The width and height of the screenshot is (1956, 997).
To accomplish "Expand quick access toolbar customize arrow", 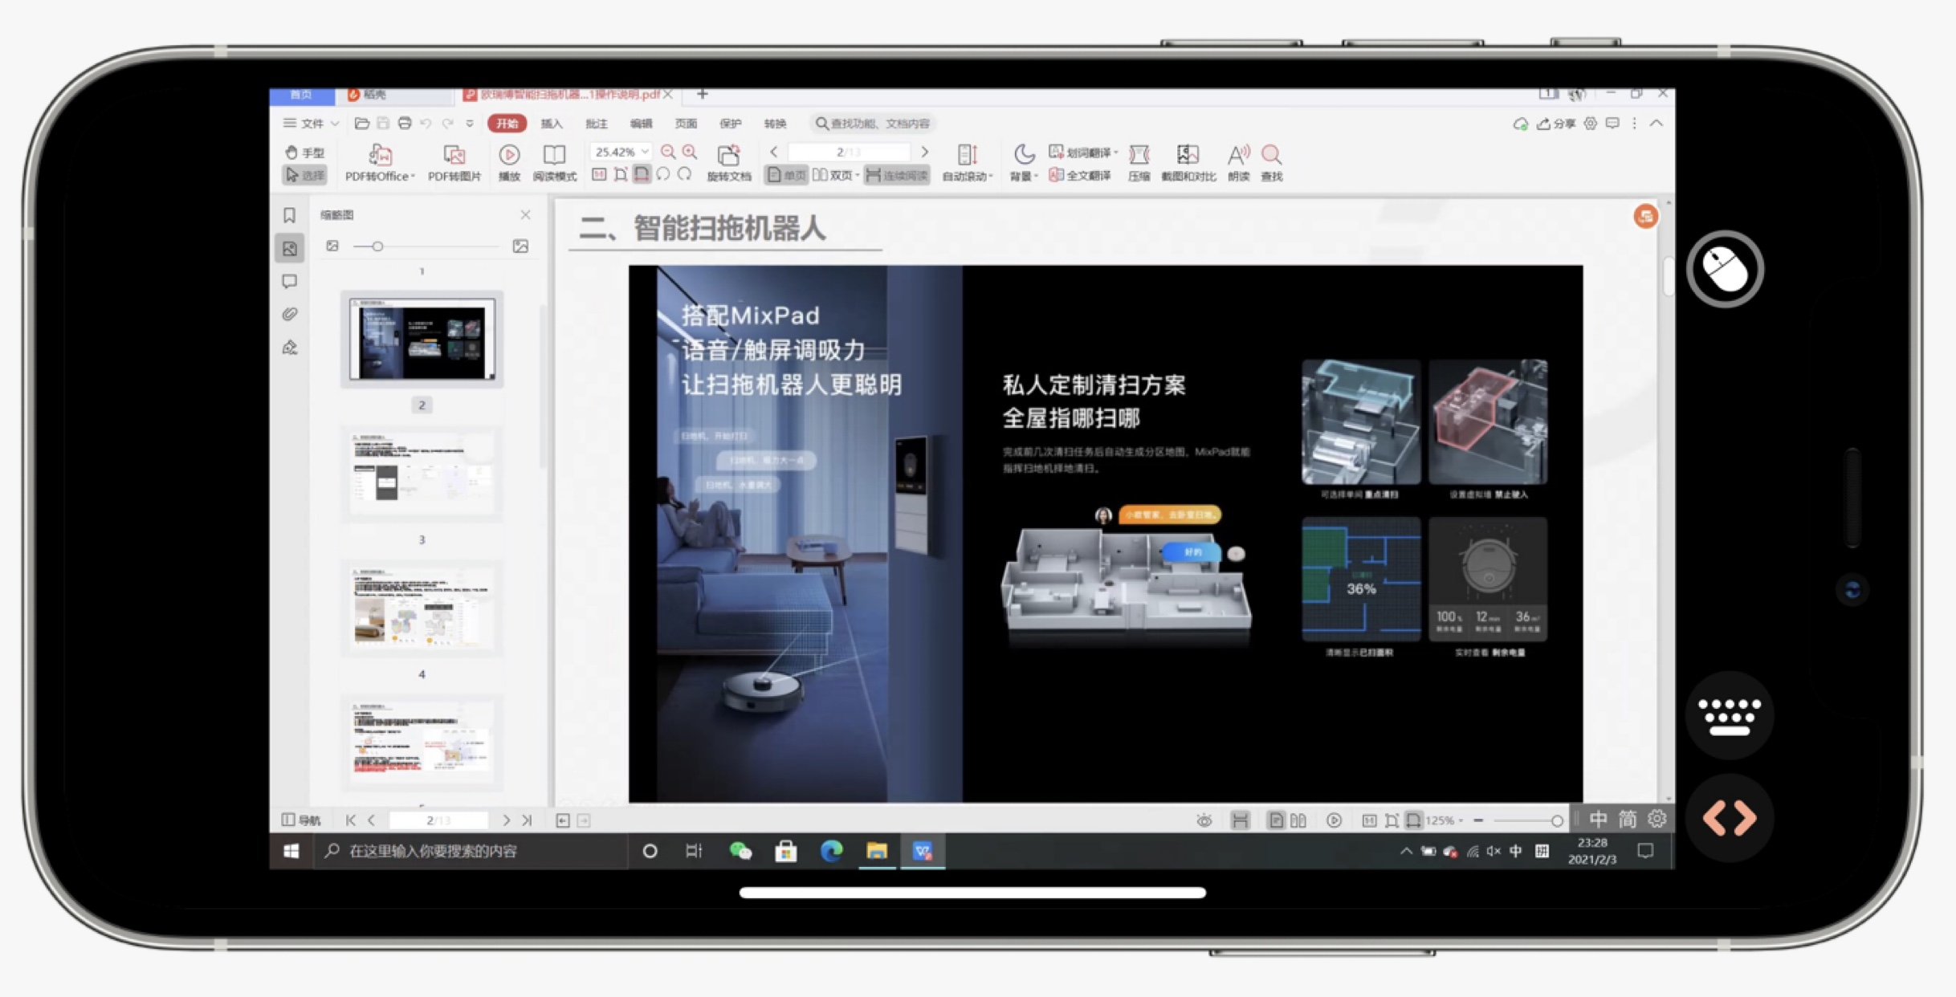I will (470, 124).
